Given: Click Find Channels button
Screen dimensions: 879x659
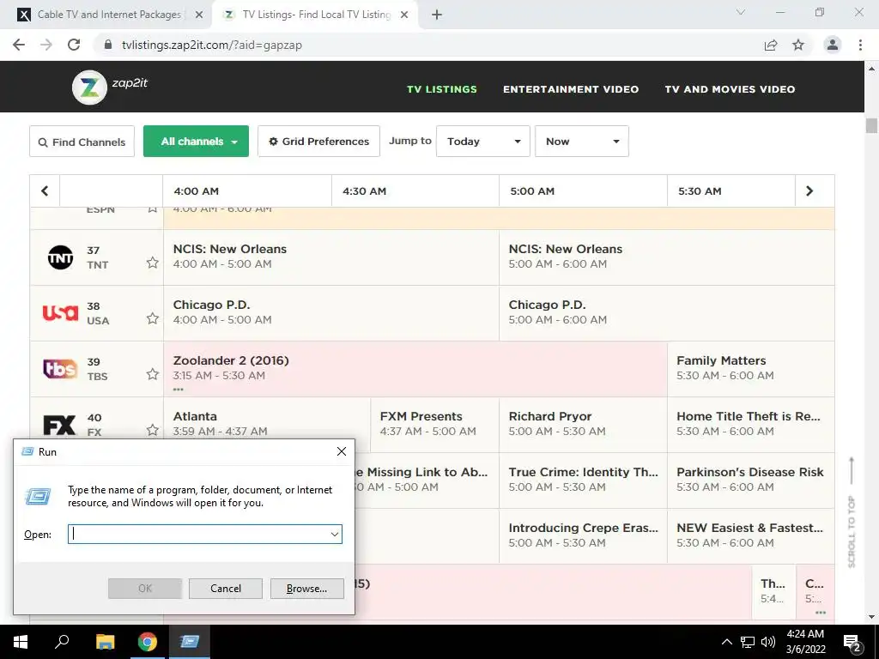Looking at the screenshot, I should pos(82,142).
